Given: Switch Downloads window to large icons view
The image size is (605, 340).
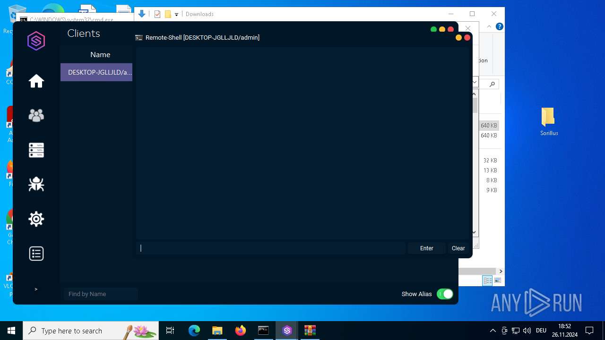Looking at the screenshot, I should click(x=497, y=280).
